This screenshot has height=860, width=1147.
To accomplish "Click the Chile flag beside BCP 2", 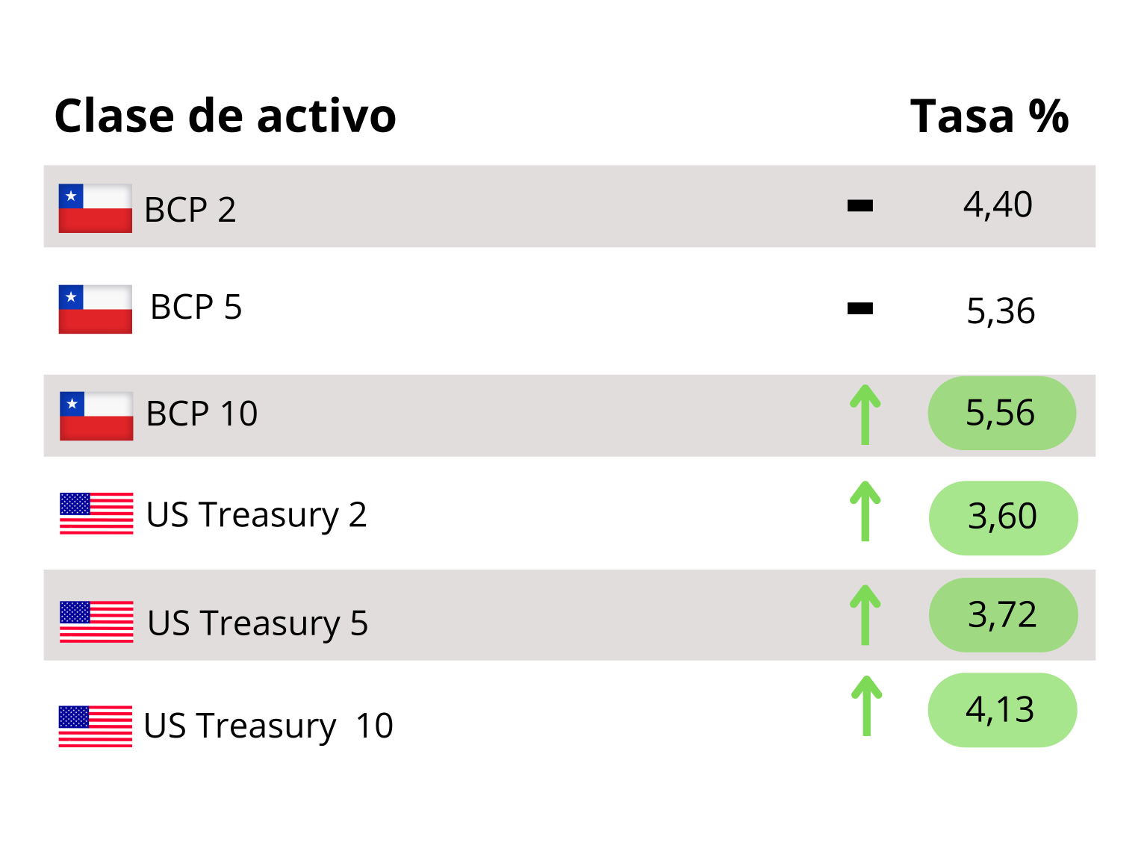I will 96,208.
